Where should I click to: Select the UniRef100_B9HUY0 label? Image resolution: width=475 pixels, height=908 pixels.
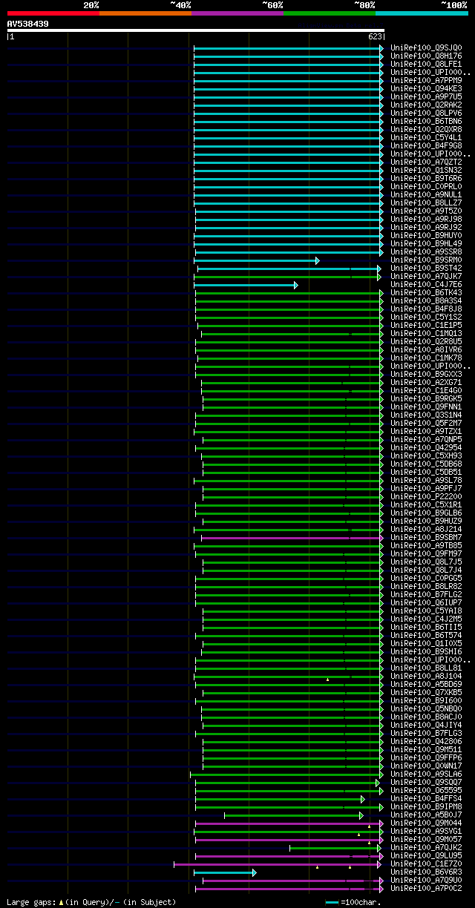[x=426, y=236]
